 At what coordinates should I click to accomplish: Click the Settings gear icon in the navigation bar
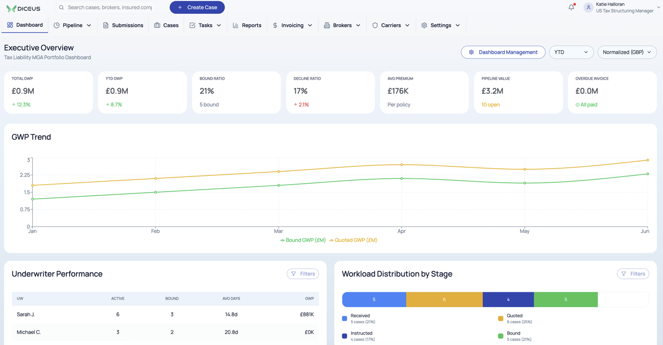(x=424, y=25)
